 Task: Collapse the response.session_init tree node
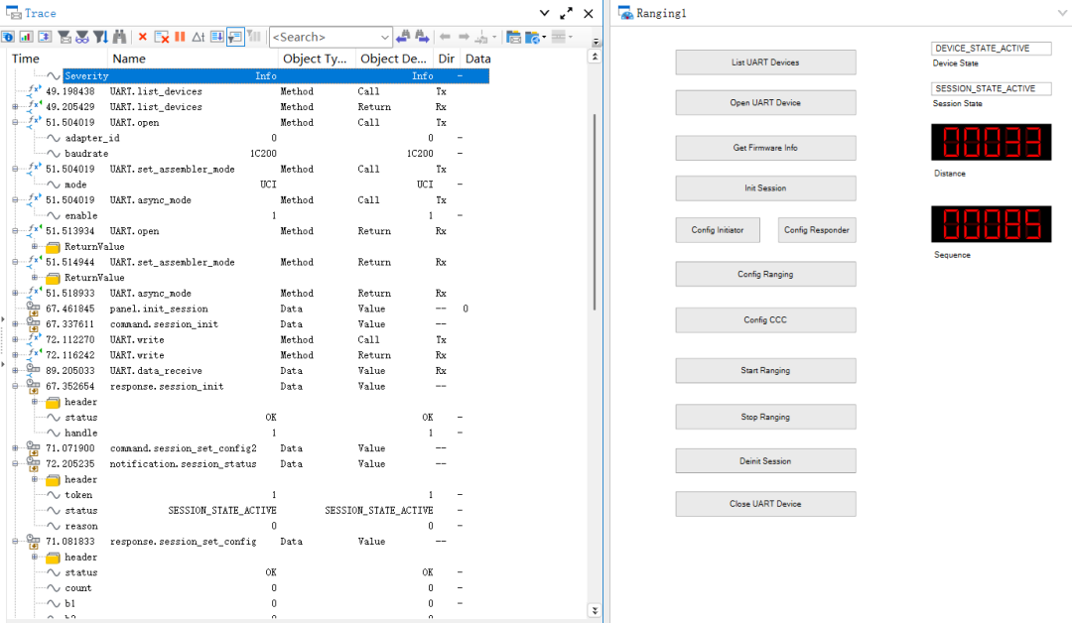click(x=15, y=387)
